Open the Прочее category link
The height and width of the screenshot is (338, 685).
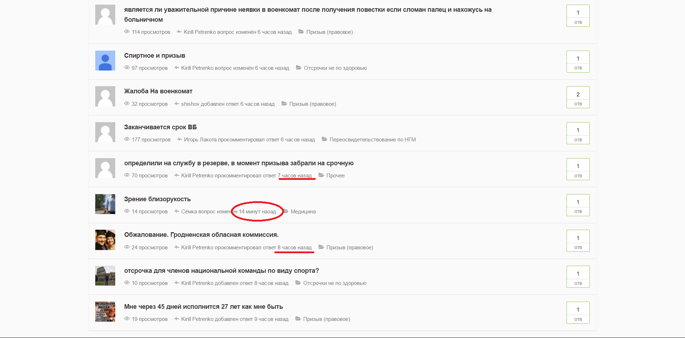point(335,176)
